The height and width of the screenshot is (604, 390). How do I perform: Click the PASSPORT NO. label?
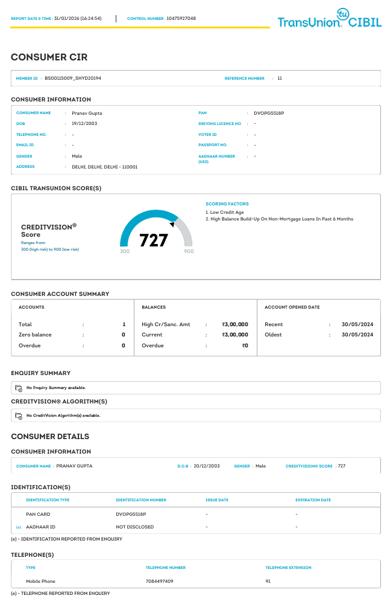tap(213, 145)
